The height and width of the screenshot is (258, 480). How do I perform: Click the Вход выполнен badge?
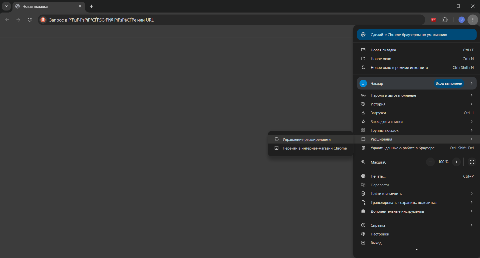tap(449, 83)
